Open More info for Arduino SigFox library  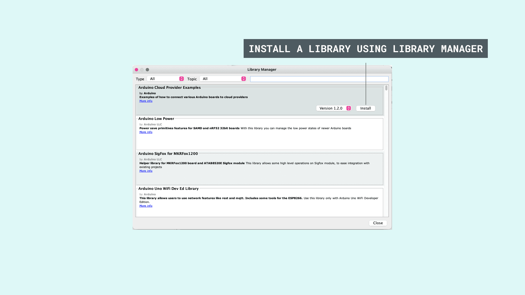(146, 171)
